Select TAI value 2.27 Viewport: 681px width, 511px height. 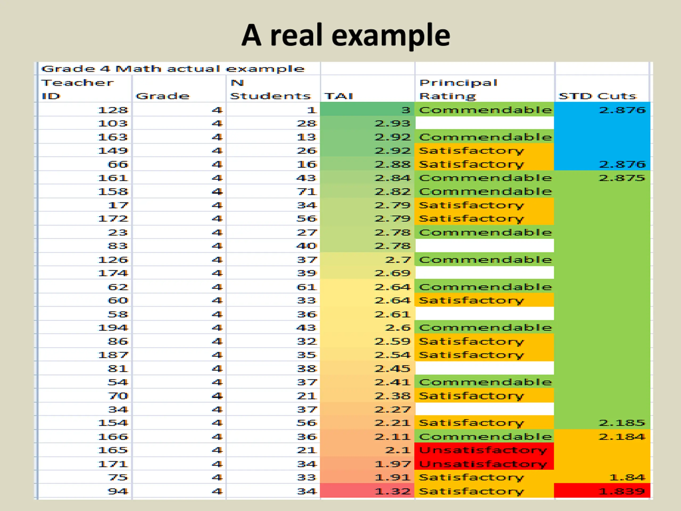point(367,409)
